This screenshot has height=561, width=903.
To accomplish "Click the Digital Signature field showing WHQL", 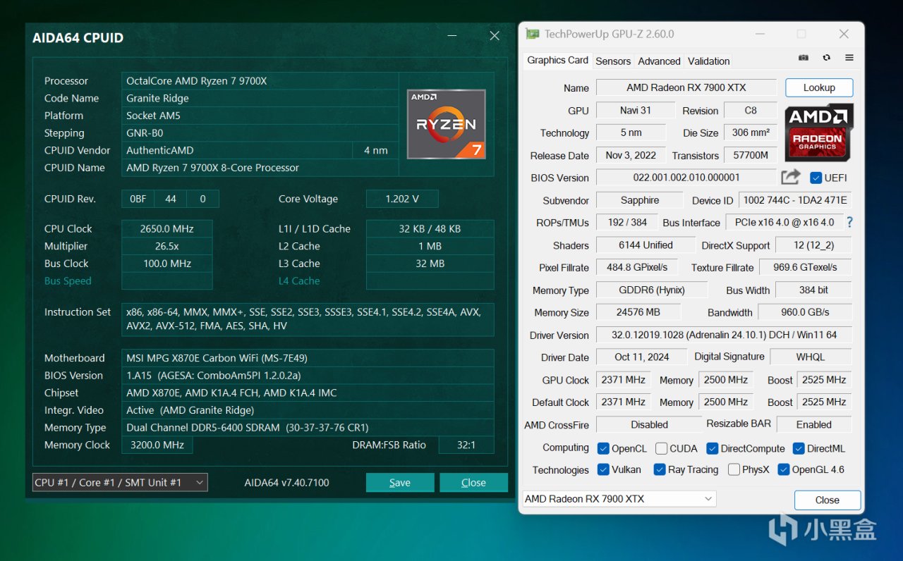I will (x=811, y=357).
